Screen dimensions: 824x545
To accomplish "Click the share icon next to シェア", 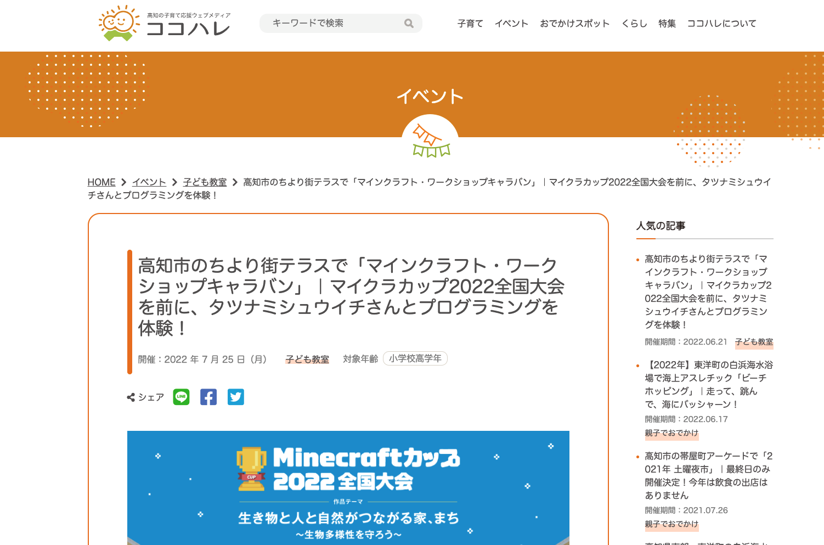I will coord(131,396).
